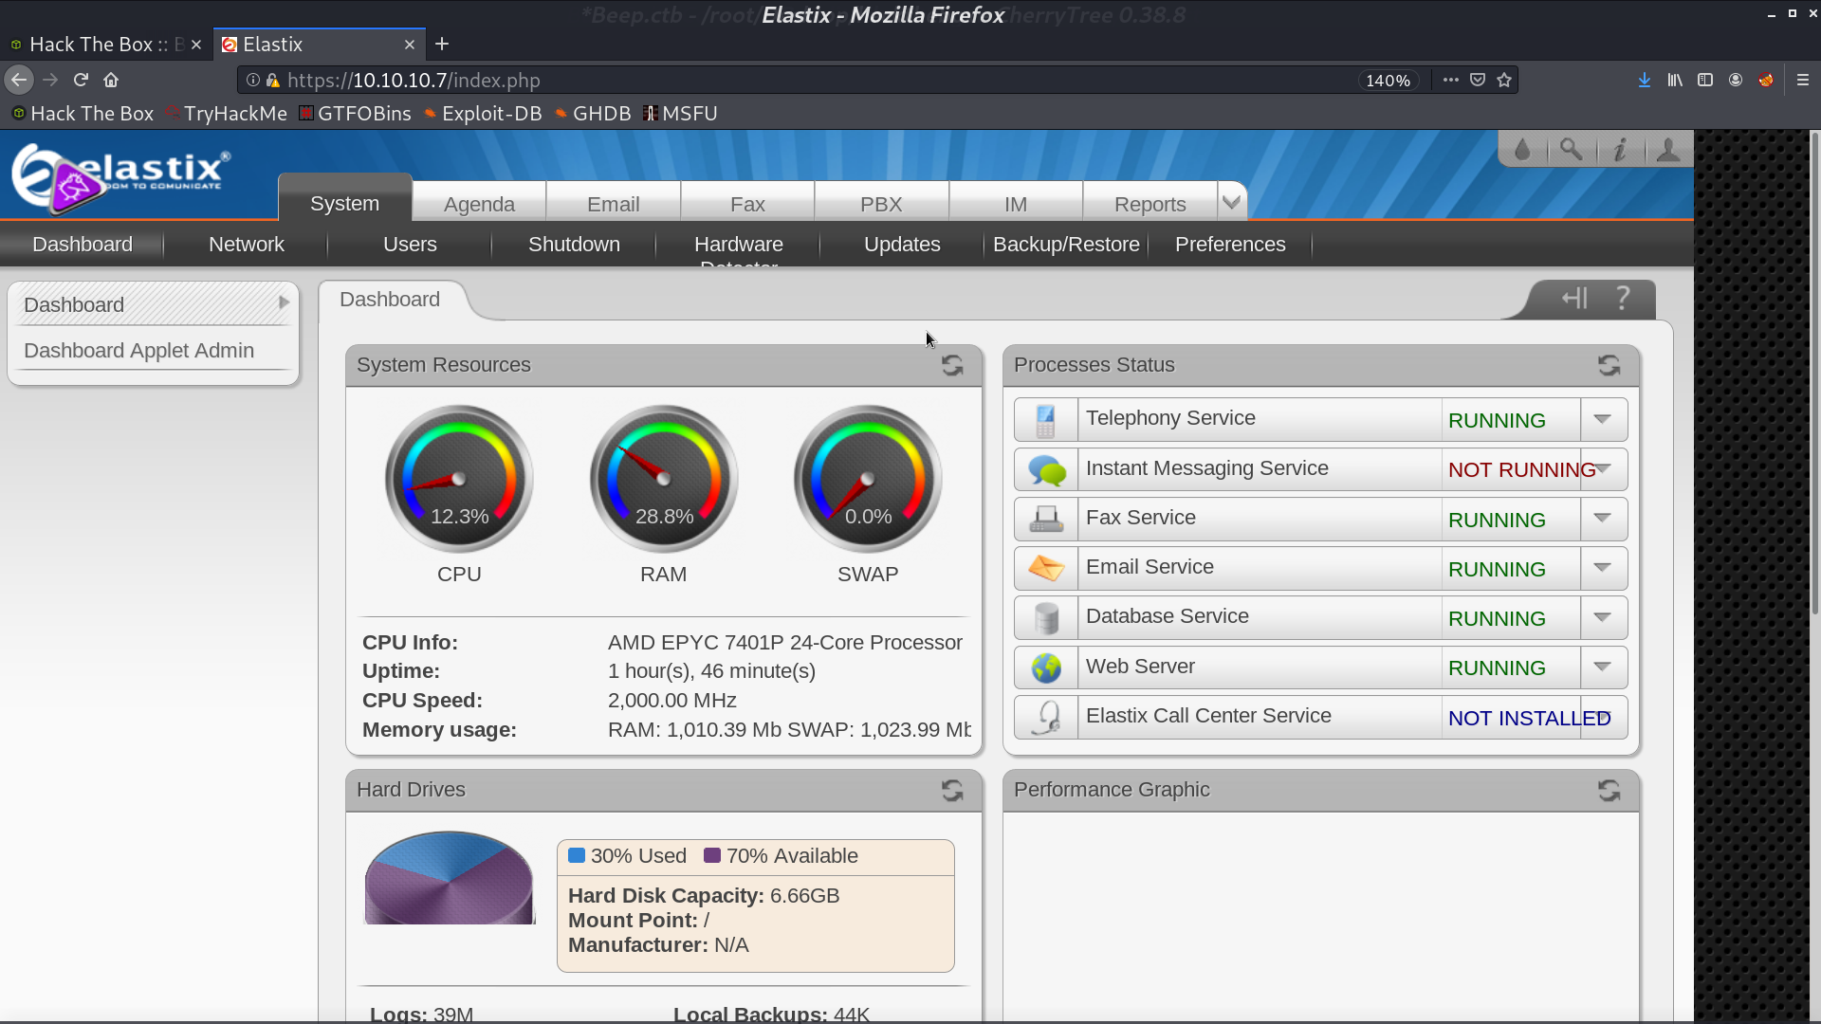
Task: Open Firefox library icon
Action: click(1675, 81)
